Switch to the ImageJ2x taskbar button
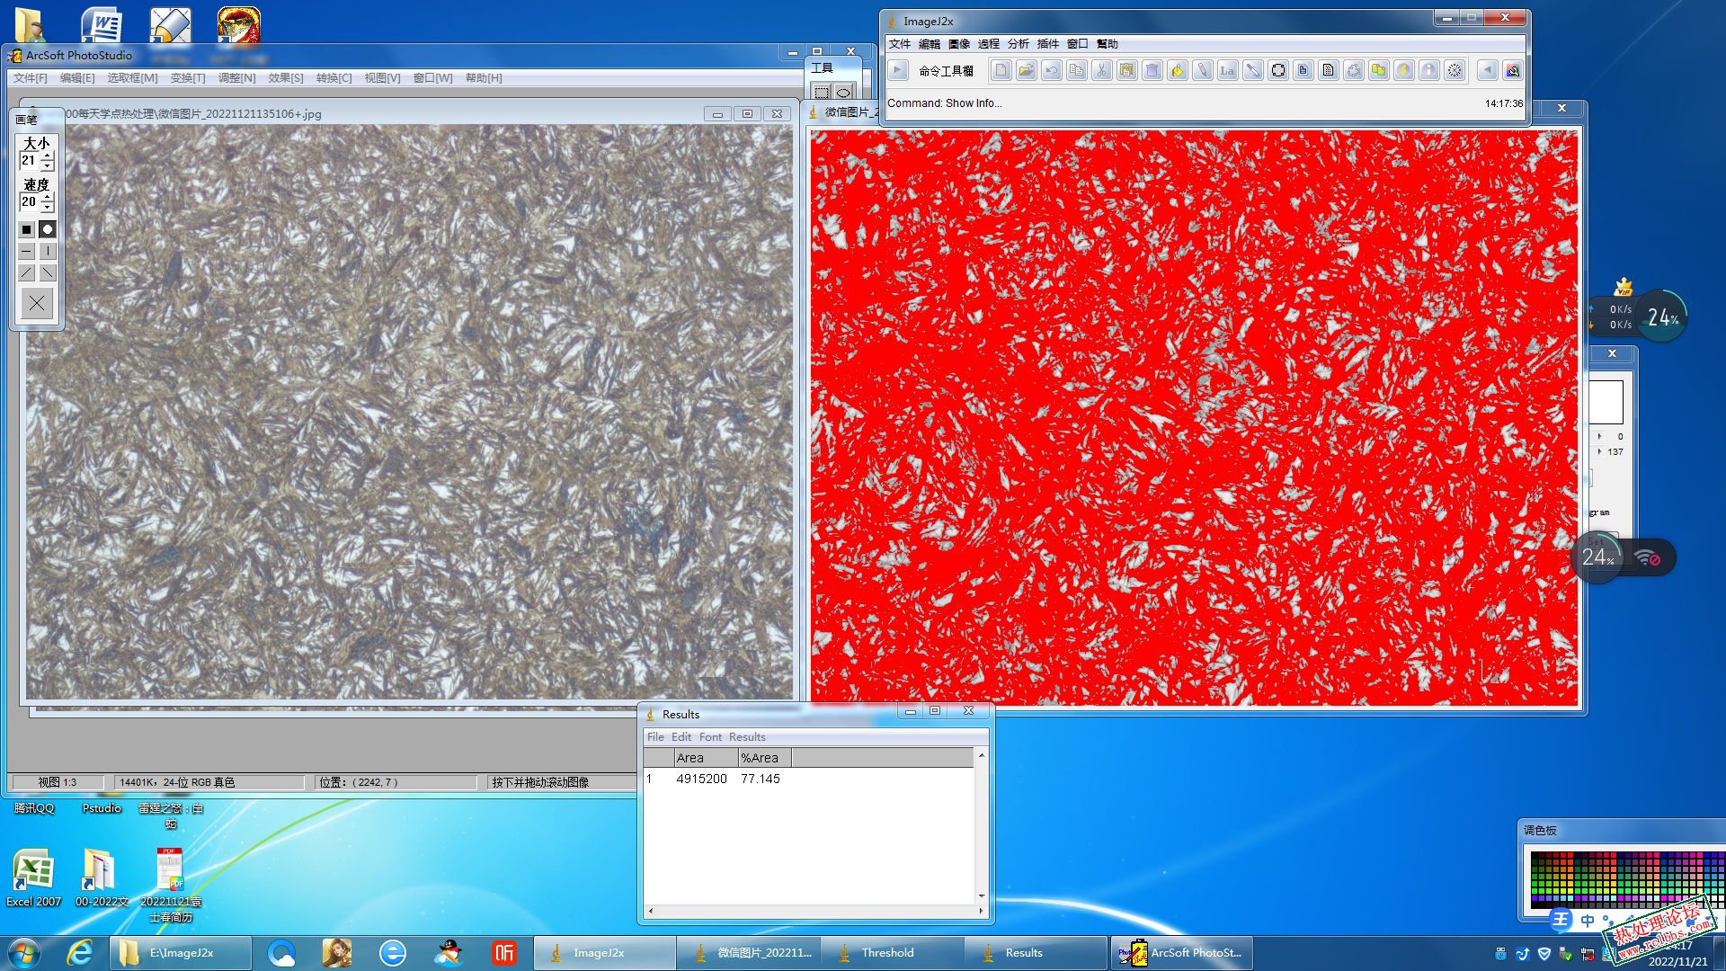The width and height of the screenshot is (1726, 971). coord(605,953)
